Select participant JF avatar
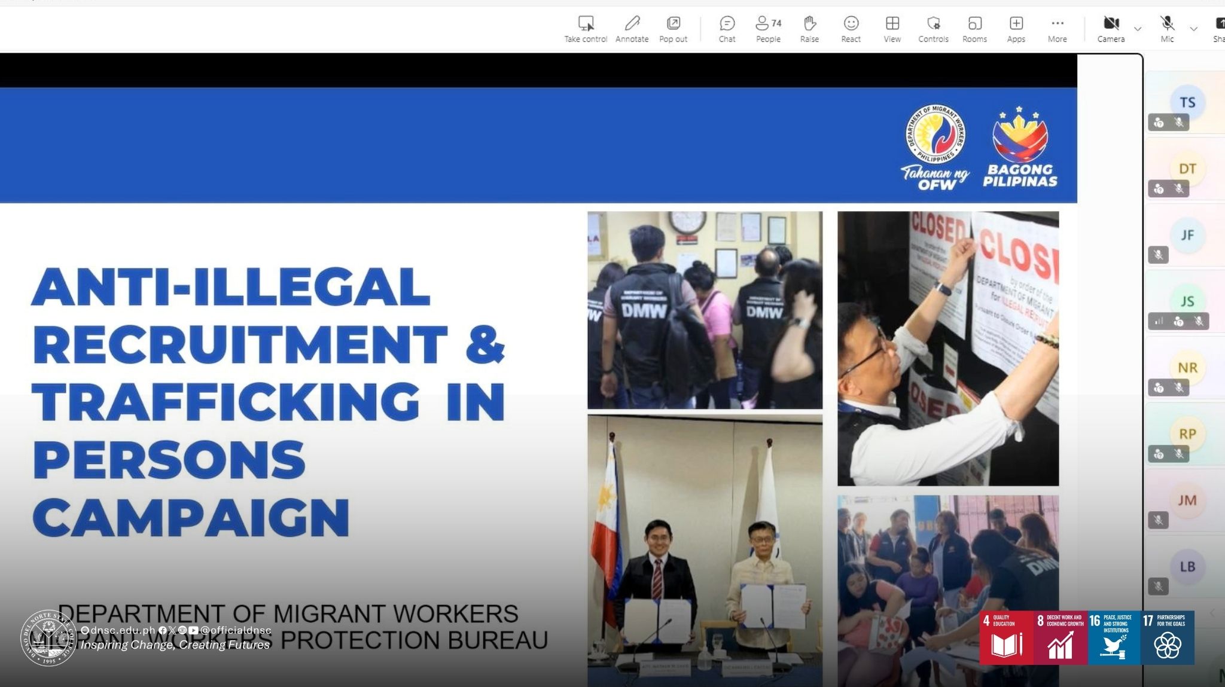 coord(1187,235)
